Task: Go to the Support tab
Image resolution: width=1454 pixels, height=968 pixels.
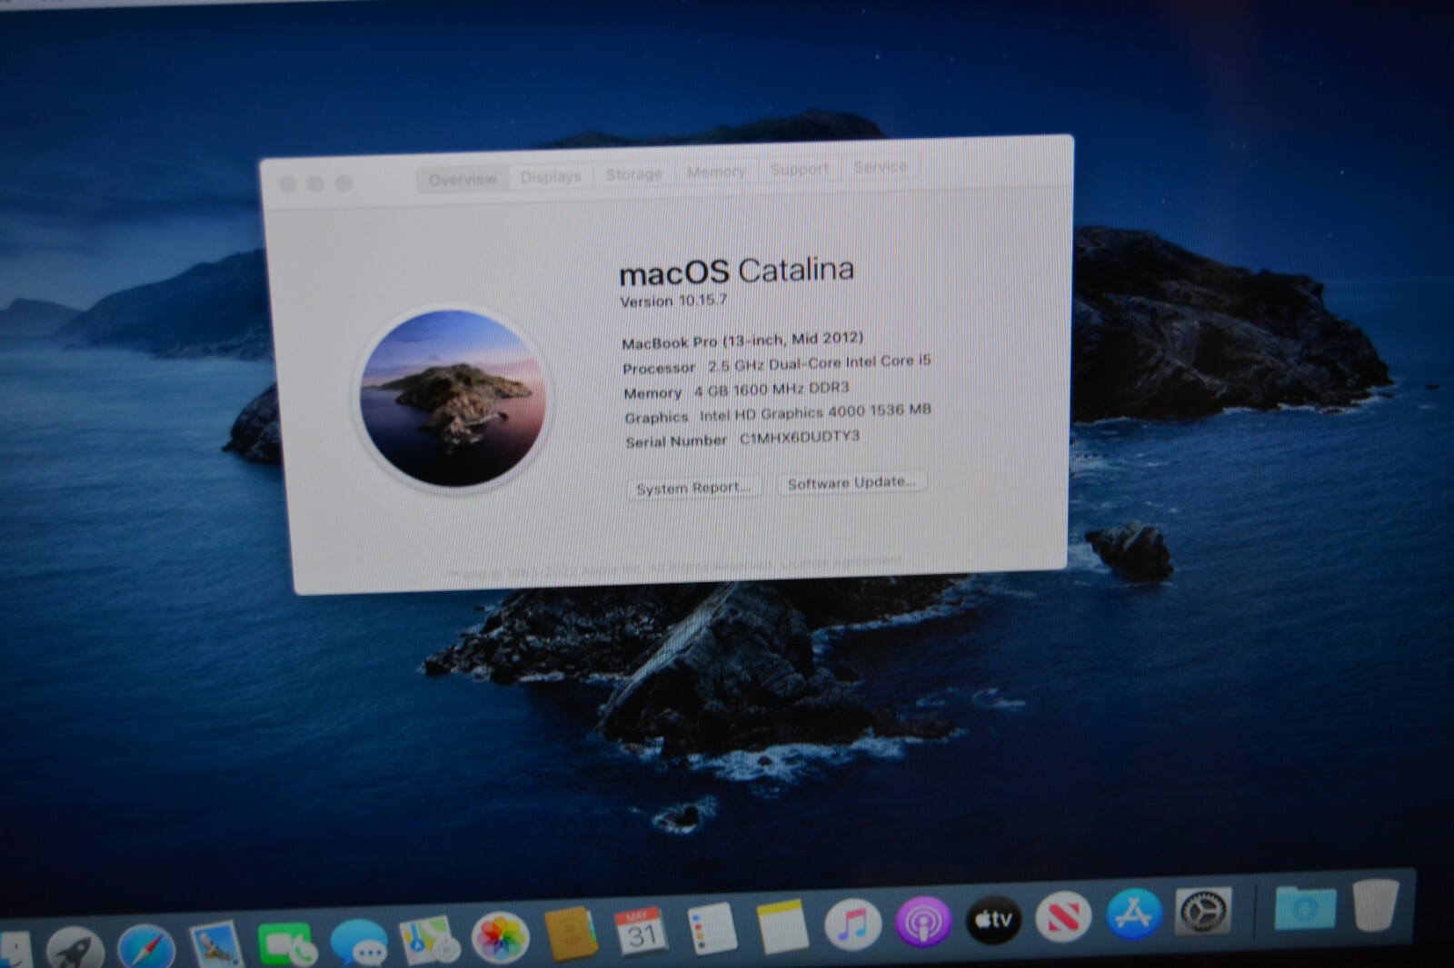Action: 800,169
